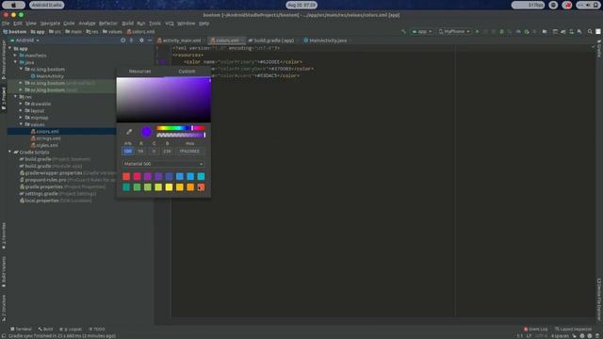
Task: Choose the teal green Material swatch
Action: [x=126, y=187]
